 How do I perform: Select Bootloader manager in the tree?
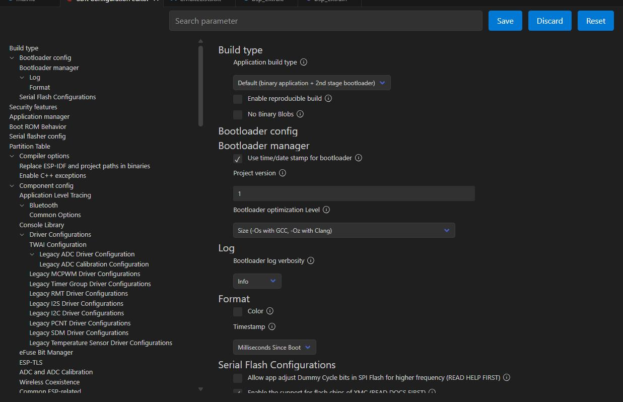[x=49, y=68]
